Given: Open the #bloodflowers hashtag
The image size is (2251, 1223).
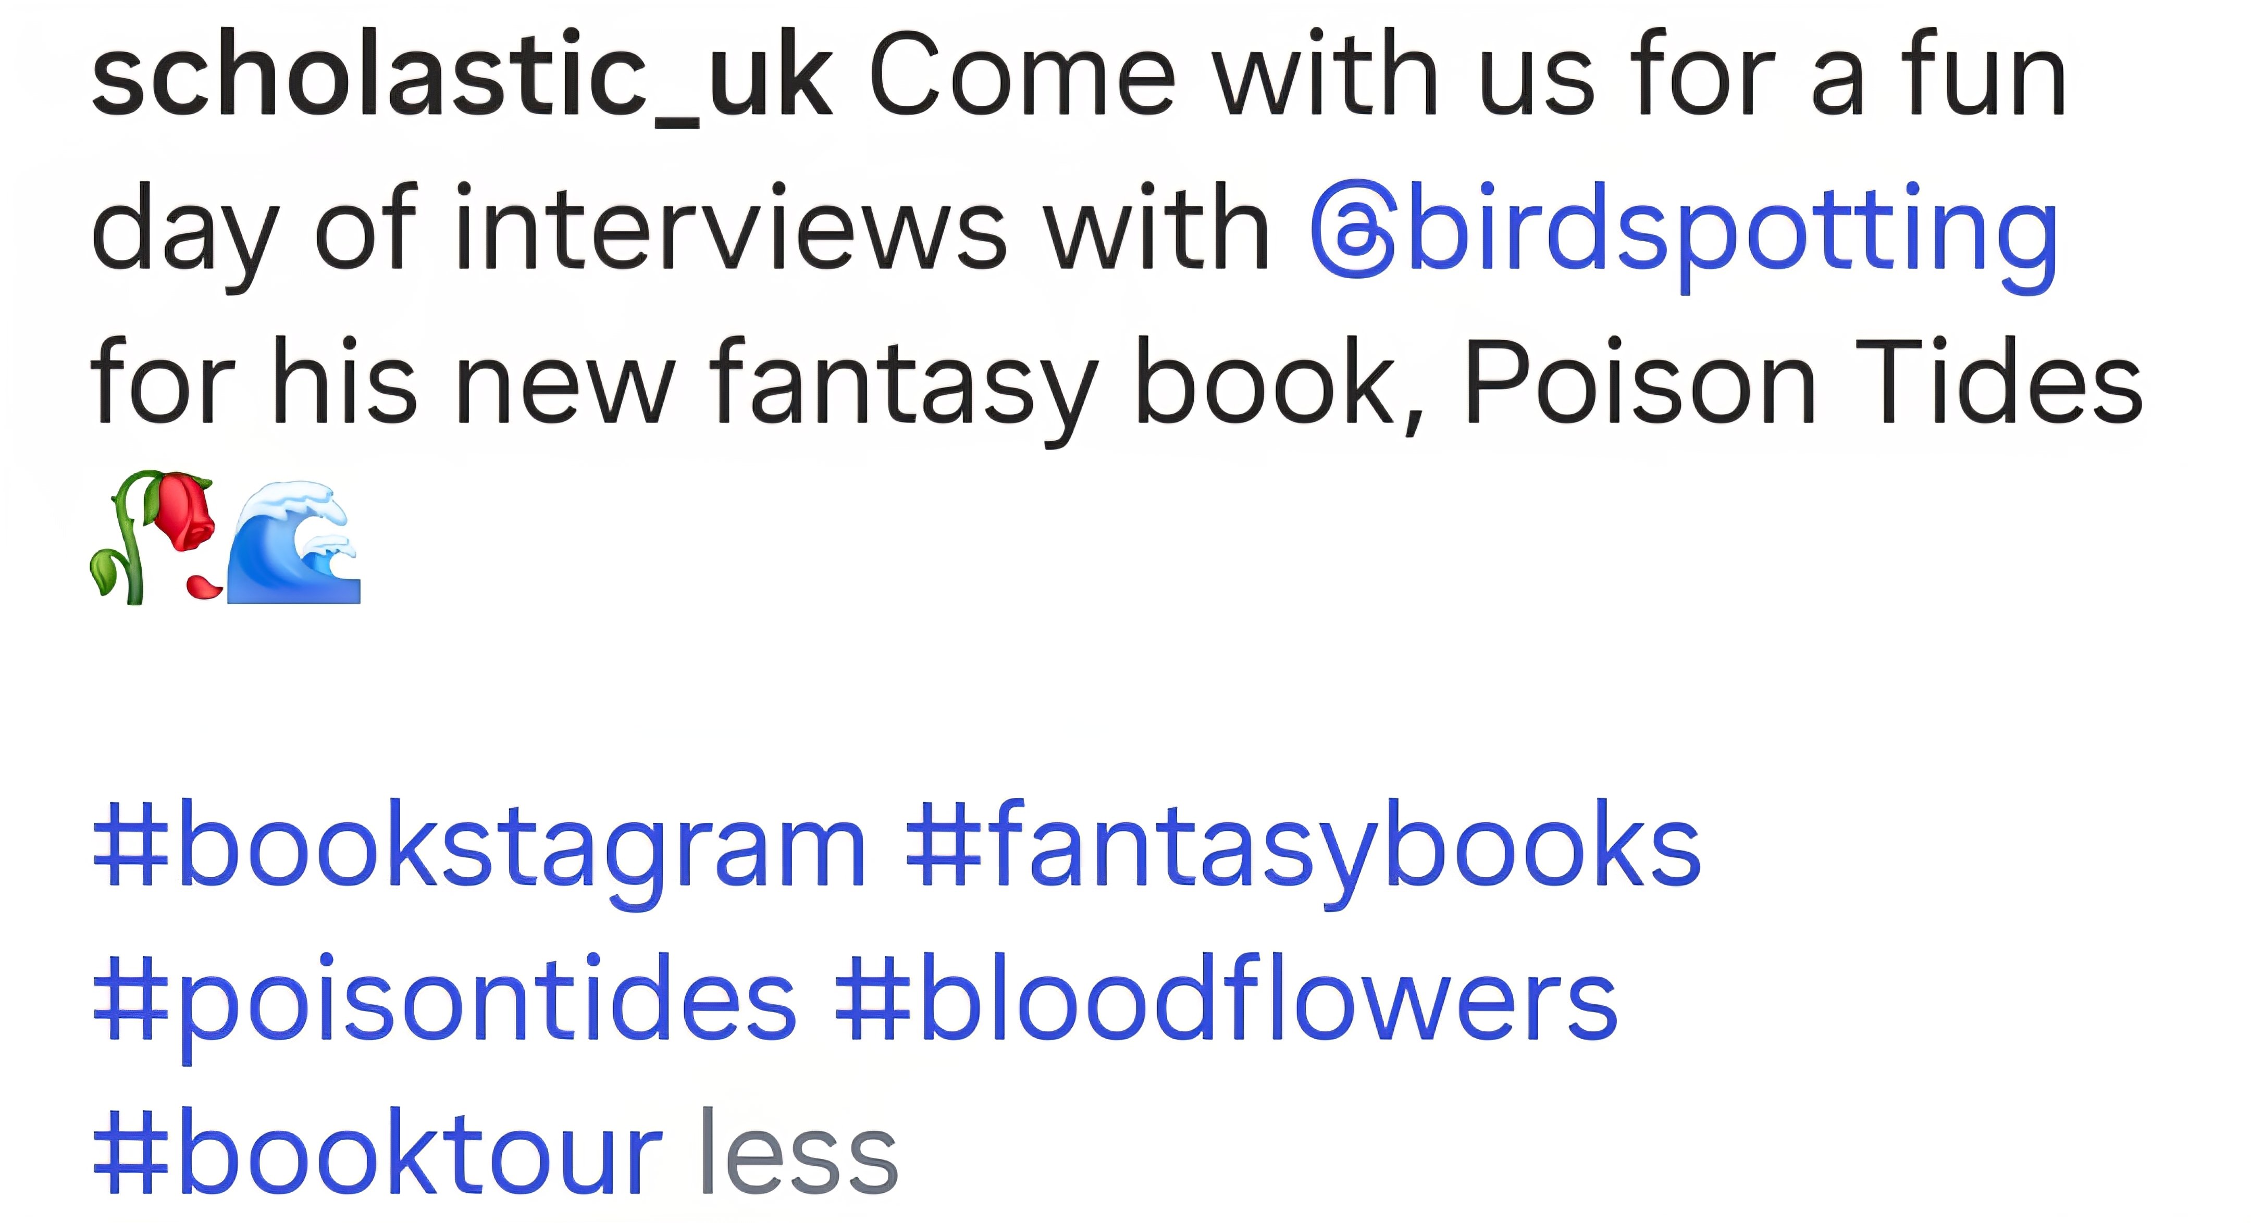Looking at the screenshot, I should point(1226,1001).
